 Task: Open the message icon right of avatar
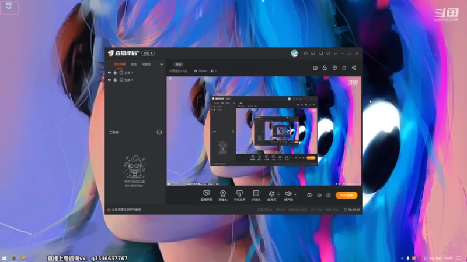[x=306, y=54]
